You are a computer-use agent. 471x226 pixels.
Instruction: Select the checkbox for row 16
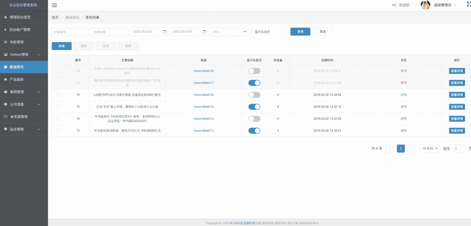58,94
